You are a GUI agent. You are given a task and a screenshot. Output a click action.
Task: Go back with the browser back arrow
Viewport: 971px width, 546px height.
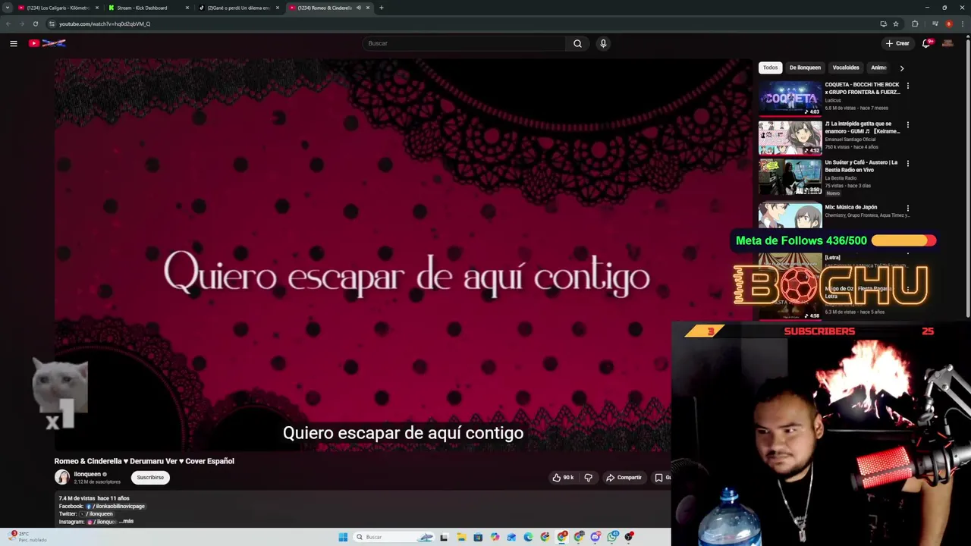click(x=8, y=24)
